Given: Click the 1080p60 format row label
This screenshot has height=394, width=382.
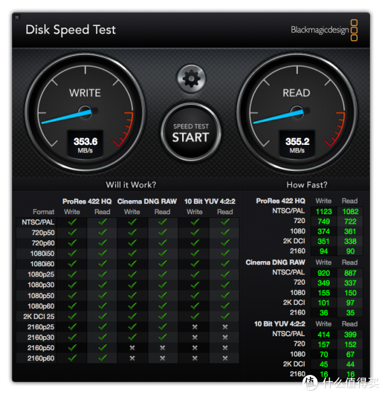Looking at the screenshot, I should [x=41, y=306].
